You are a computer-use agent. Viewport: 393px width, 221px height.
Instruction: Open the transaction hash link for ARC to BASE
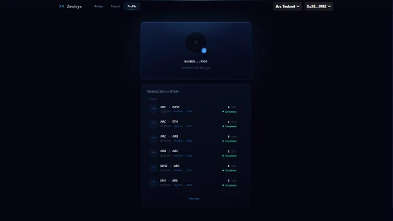[x=183, y=112]
